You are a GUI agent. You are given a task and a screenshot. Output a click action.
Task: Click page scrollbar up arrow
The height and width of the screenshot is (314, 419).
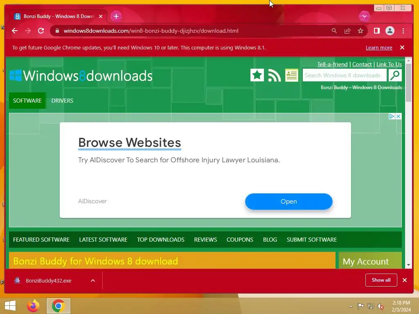pos(408,61)
